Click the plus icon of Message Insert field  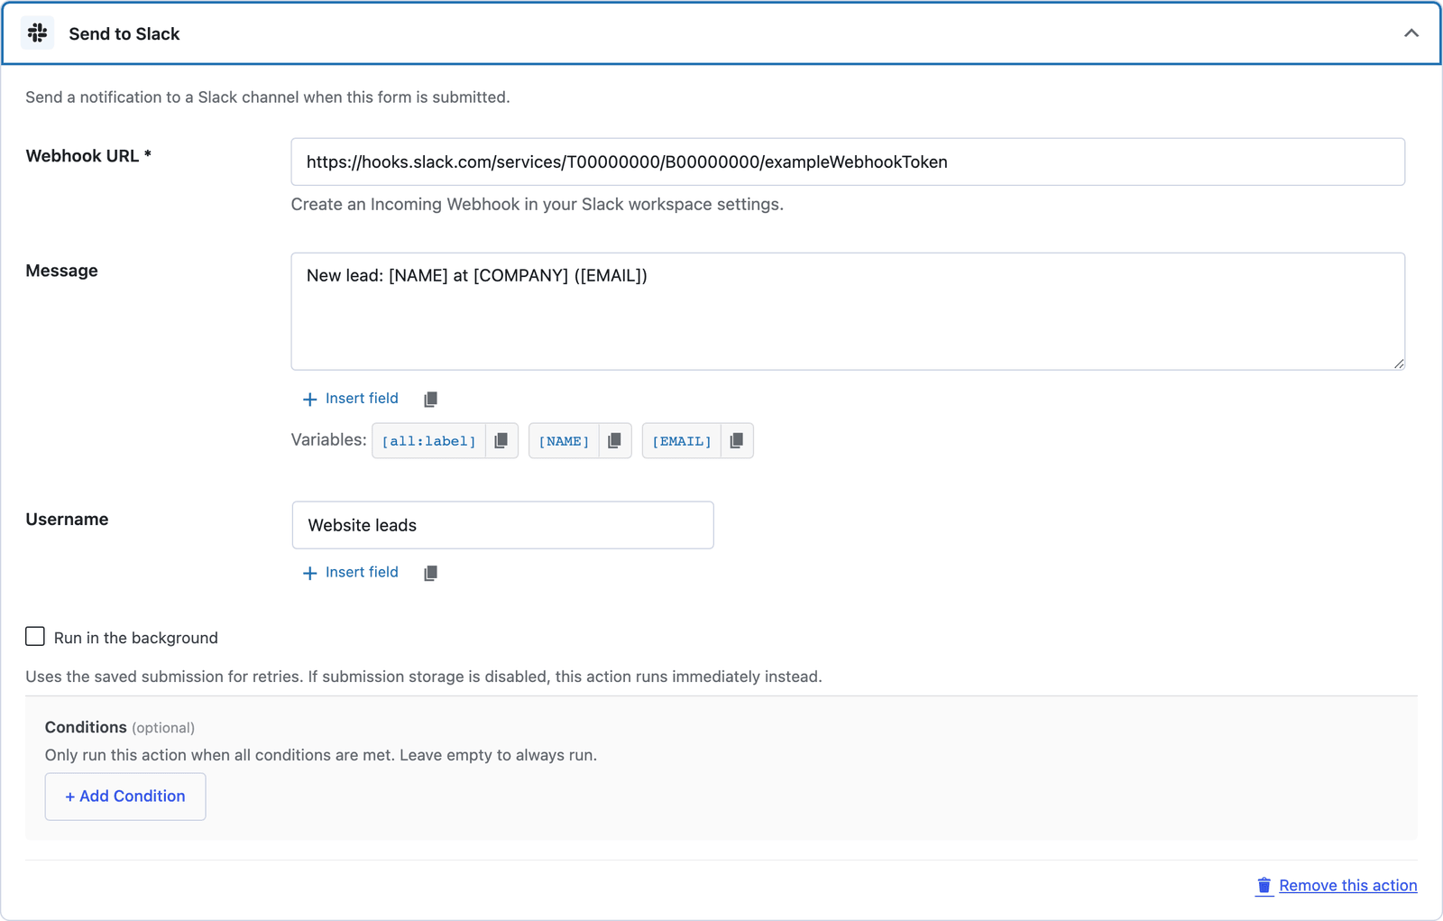(x=309, y=399)
